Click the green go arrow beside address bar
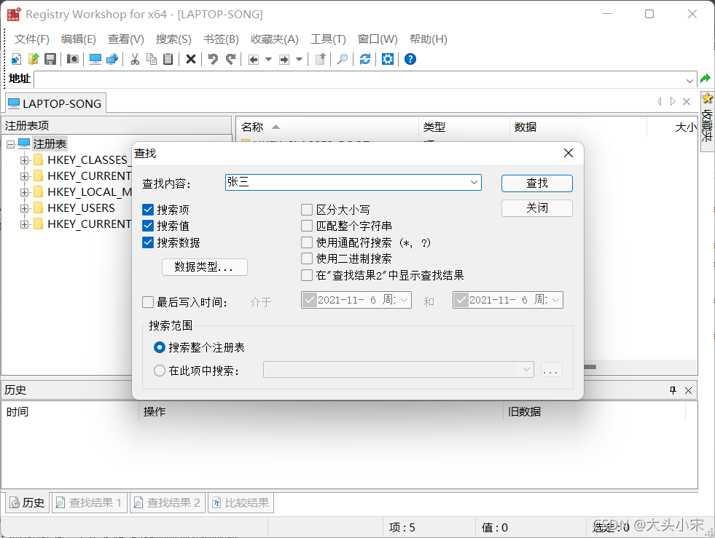Viewport: 715px width, 538px height. point(706,79)
